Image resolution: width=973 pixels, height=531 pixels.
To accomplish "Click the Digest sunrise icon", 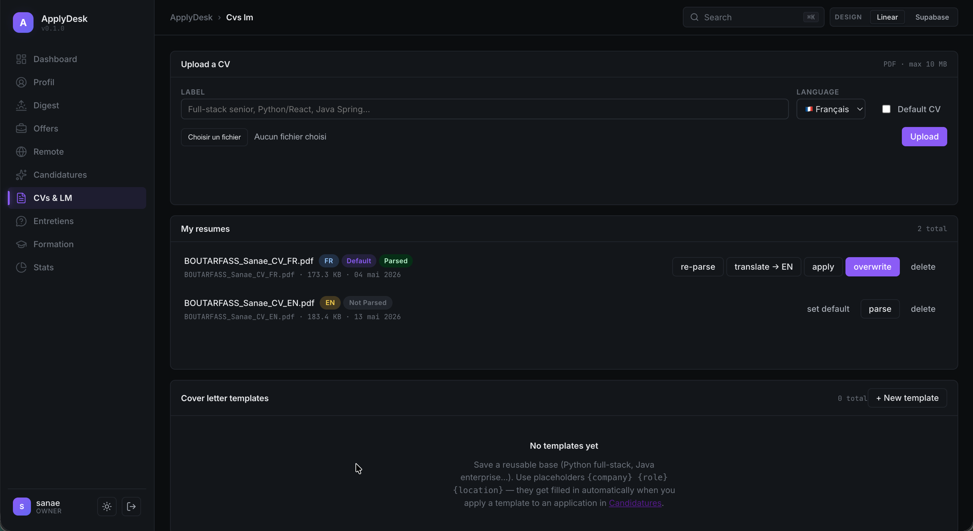I will tap(21, 105).
